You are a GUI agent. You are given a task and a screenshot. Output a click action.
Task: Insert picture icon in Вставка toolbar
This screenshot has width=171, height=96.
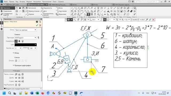tap(121, 11)
